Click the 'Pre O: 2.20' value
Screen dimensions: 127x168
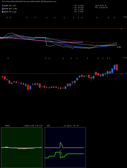pos(79,6)
